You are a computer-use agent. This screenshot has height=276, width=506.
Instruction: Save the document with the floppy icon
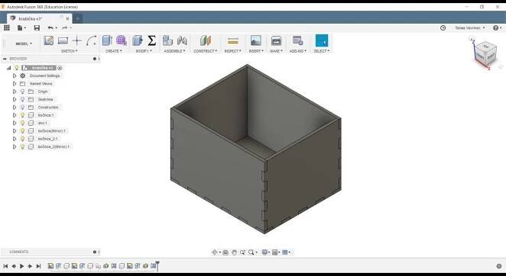tap(37, 28)
